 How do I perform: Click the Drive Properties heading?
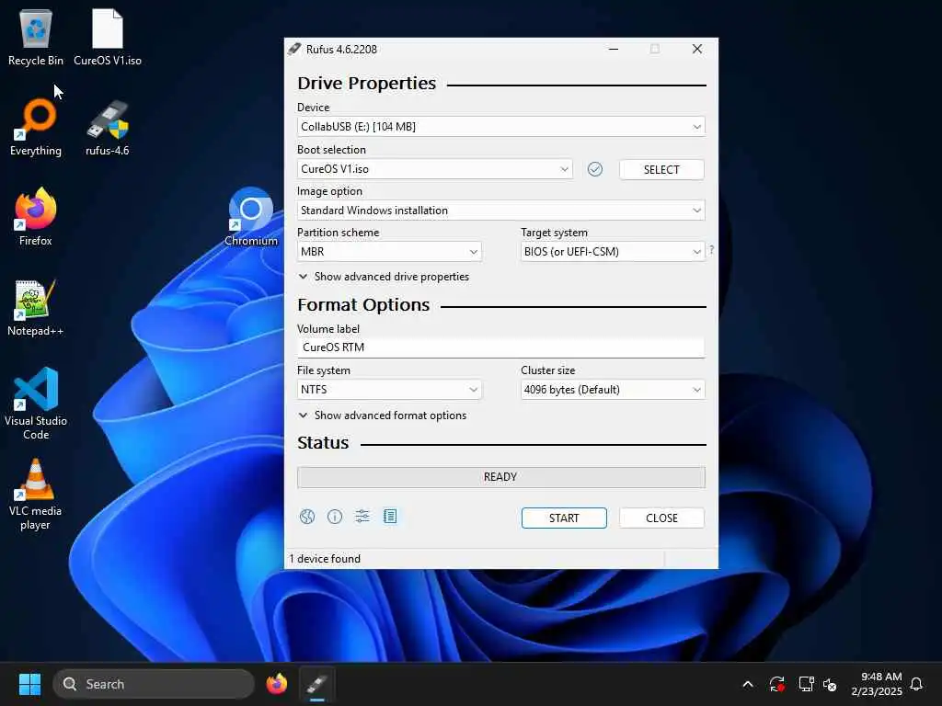click(x=366, y=84)
